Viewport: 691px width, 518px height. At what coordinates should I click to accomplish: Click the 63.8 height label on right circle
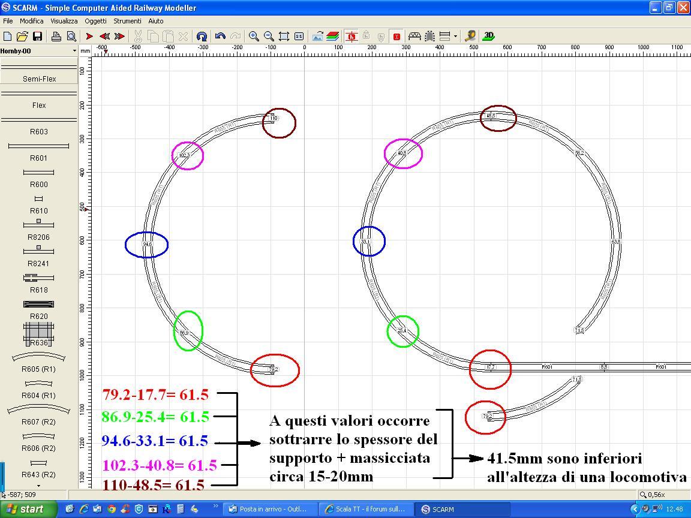point(615,242)
